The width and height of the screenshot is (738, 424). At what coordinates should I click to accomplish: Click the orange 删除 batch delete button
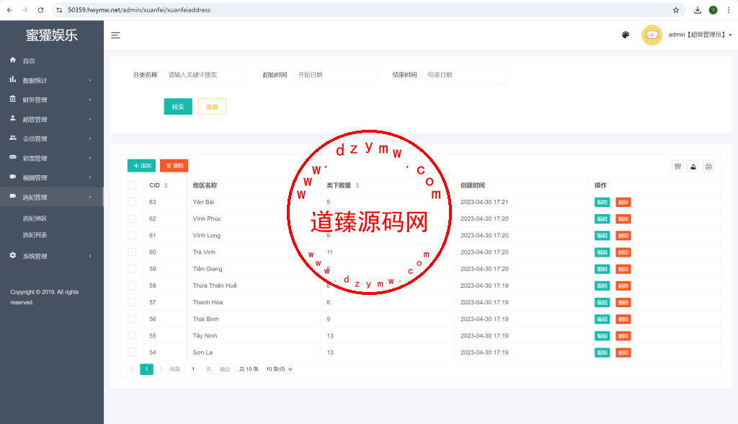point(174,166)
